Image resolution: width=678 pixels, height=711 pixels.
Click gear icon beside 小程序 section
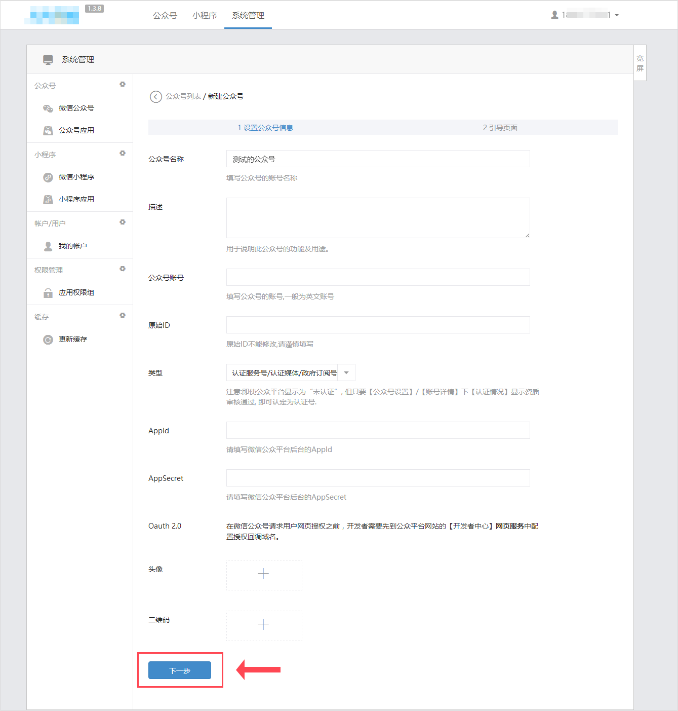[123, 154]
